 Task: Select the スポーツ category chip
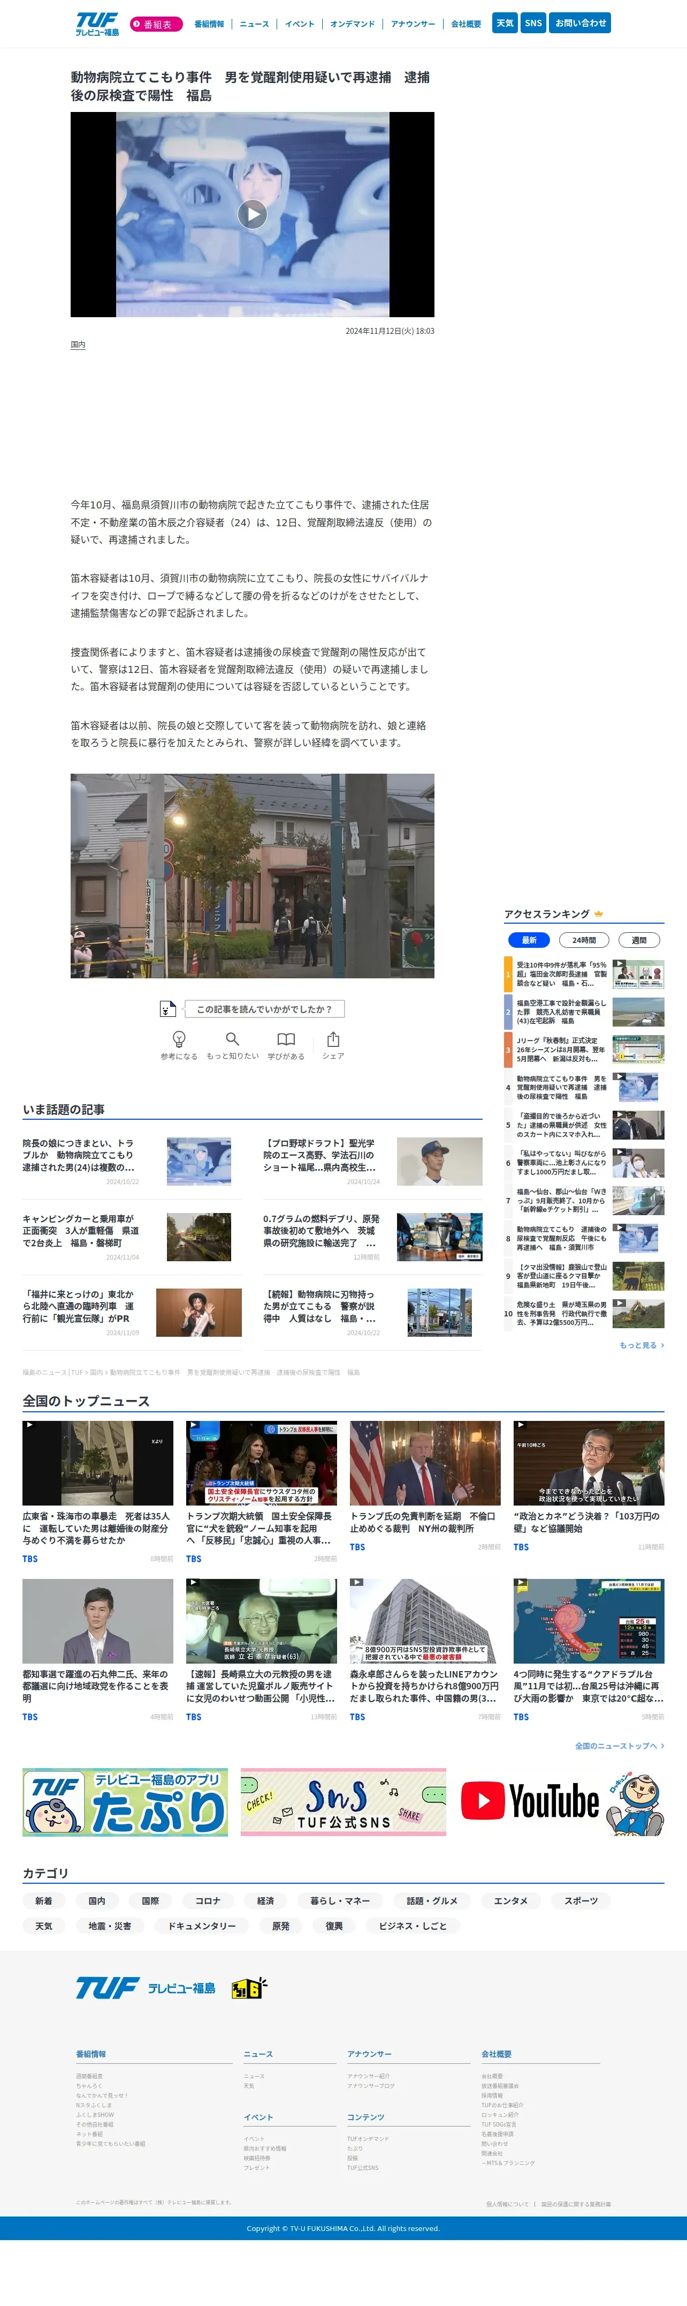coord(581,1900)
